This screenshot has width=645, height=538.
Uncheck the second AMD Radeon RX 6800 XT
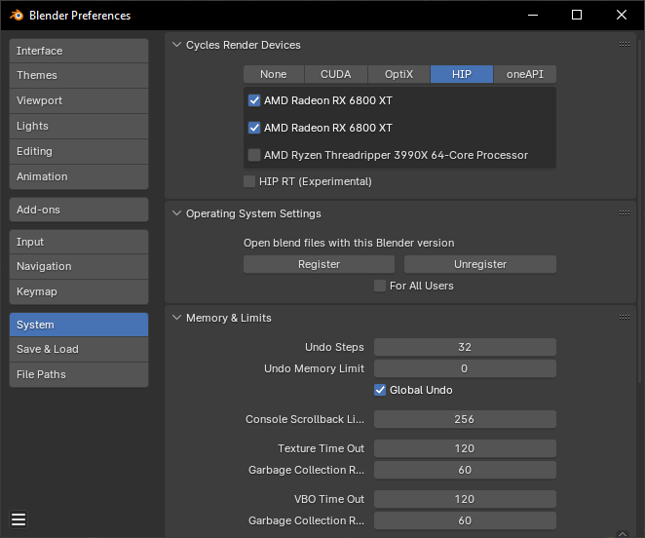pyautogui.click(x=254, y=128)
